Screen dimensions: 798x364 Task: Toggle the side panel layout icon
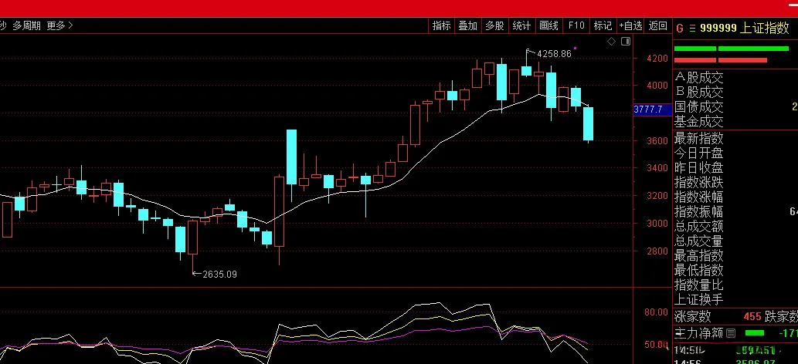click(x=626, y=42)
